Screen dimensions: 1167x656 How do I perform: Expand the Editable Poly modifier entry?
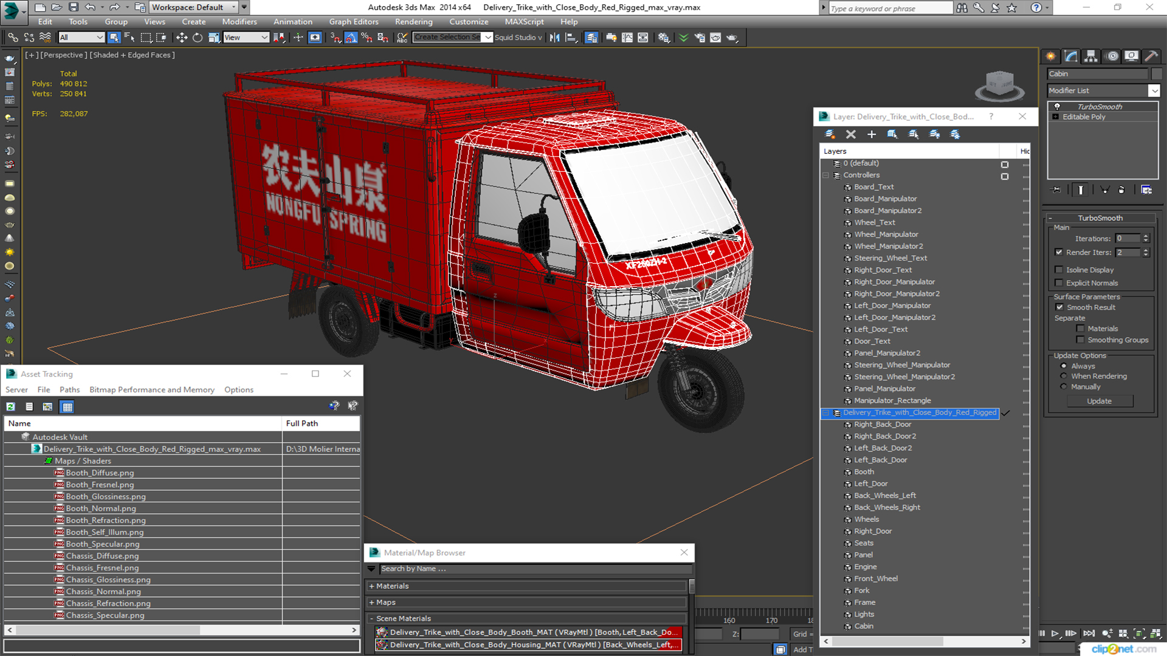click(1056, 117)
